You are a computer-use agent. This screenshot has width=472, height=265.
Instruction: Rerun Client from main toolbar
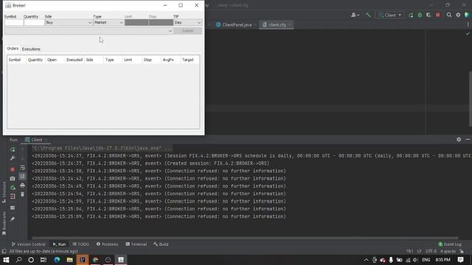[x=411, y=15]
